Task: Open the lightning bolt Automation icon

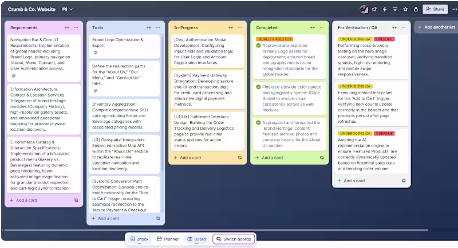Action: [x=385, y=9]
